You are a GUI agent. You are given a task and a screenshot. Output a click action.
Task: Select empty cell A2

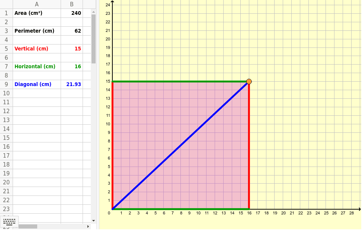pyautogui.click(x=37, y=22)
